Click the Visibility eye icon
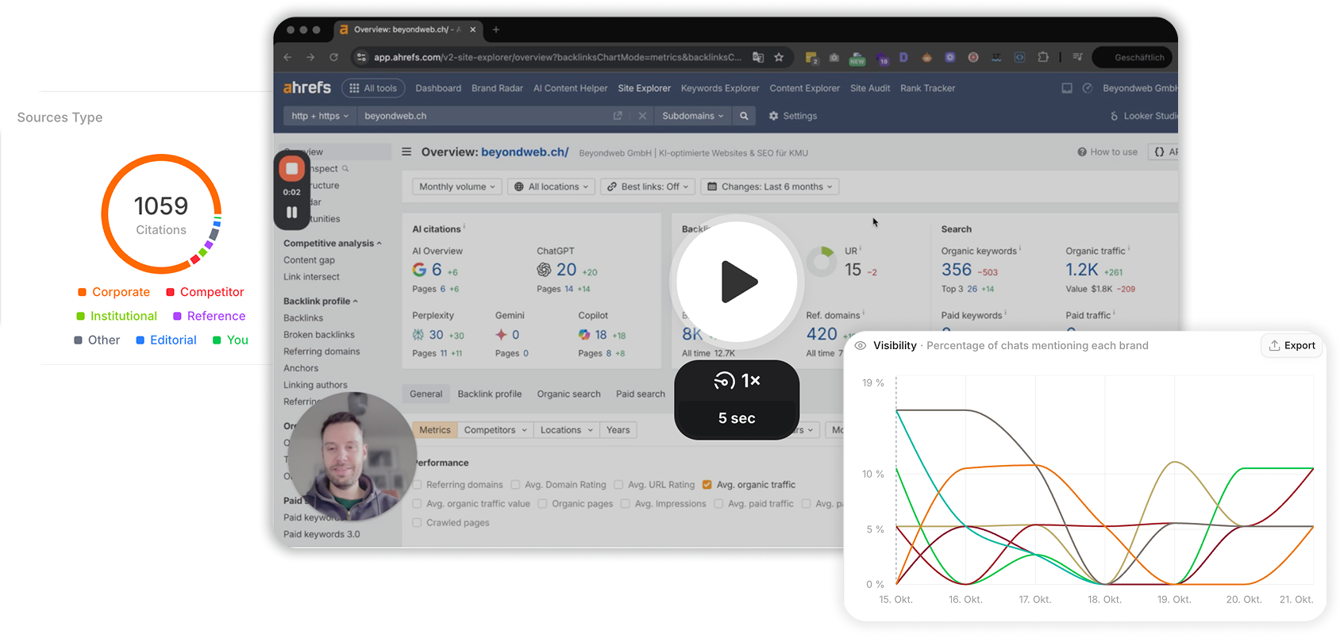The image size is (1344, 638). 860,345
